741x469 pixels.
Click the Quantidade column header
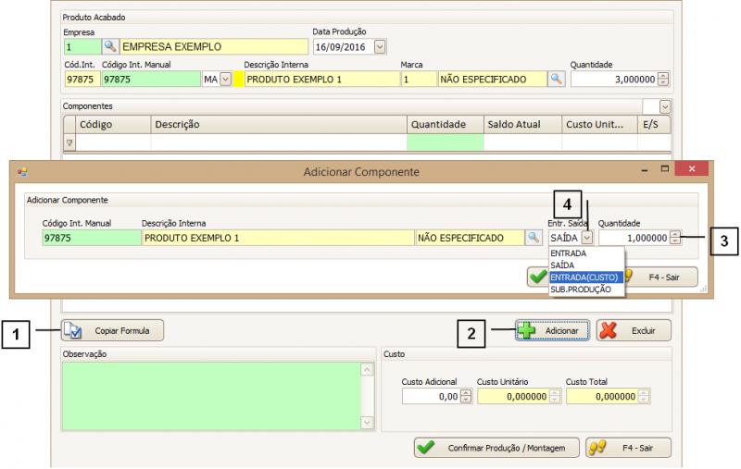[444, 124]
